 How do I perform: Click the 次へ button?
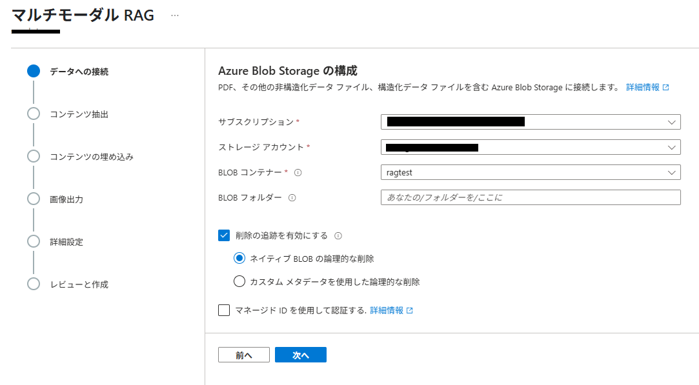click(301, 355)
